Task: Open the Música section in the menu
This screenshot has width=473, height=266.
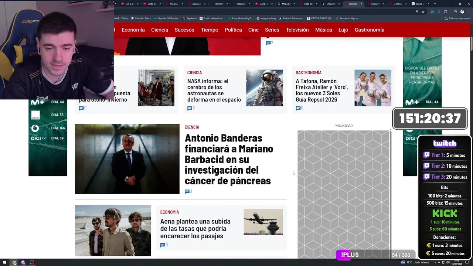Action: [x=323, y=30]
